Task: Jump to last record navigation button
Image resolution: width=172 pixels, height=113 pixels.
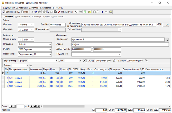Action: click(x=35, y=106)
